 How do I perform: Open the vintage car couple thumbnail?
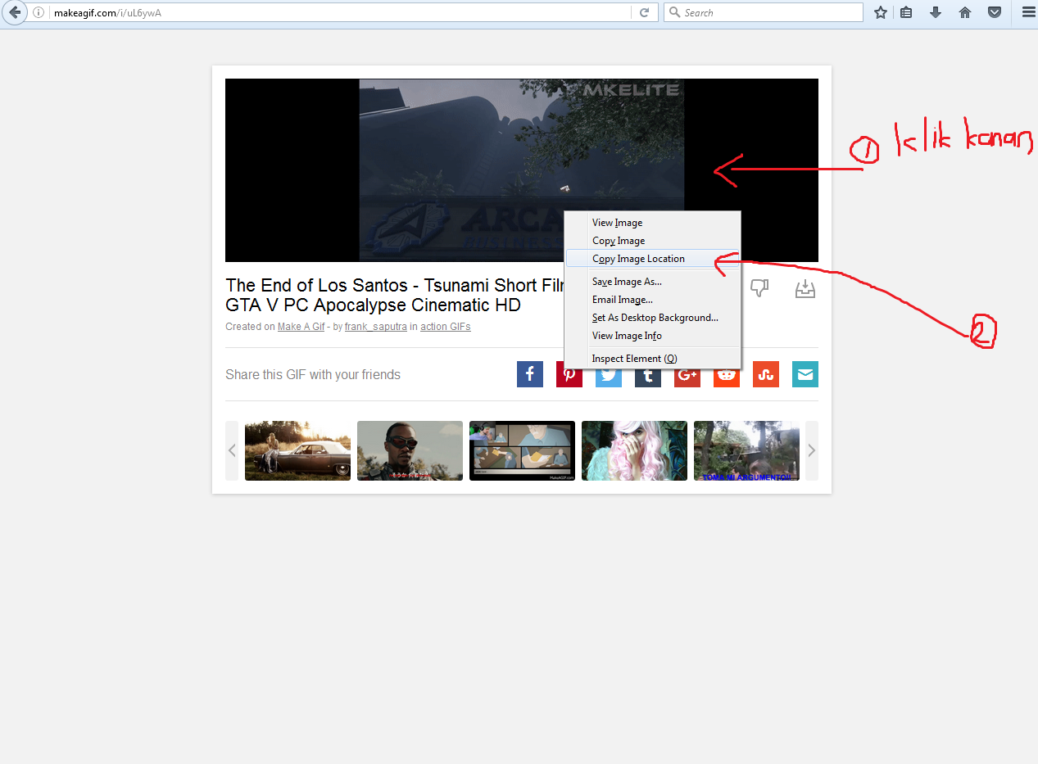pos(297,450)
